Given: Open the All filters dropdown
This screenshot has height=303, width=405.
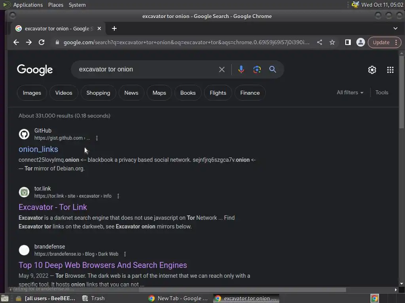Looking at the screenshot, I should tap(350, 92).
